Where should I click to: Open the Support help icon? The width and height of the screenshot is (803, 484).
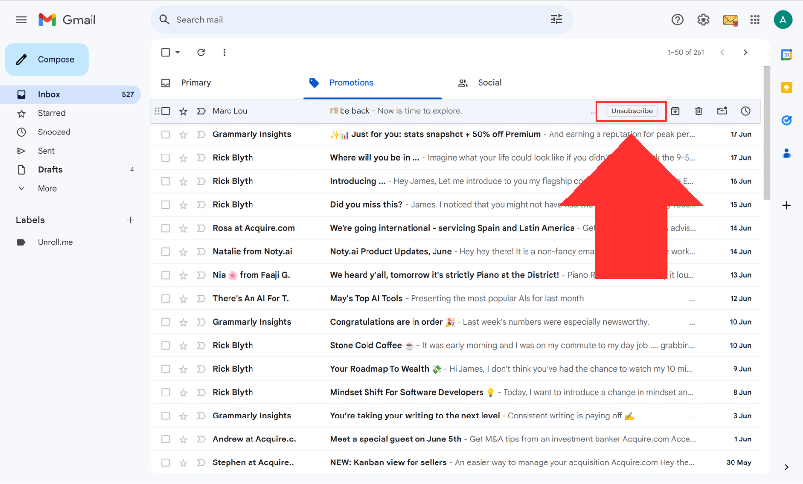coord(677,20)
